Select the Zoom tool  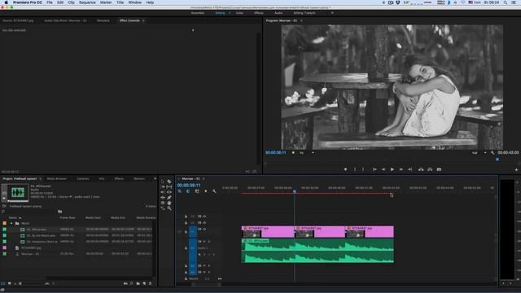point(169,208)
